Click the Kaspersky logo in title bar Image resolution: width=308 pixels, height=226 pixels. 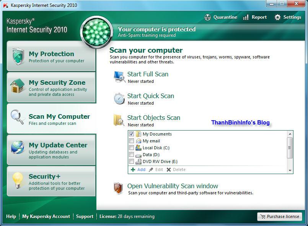pos(6,5)
